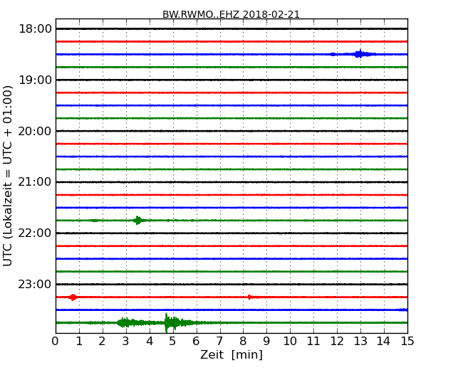Click the x-axis tick label 6
This screenshot has width=463, height=370.
coord(196,342)
